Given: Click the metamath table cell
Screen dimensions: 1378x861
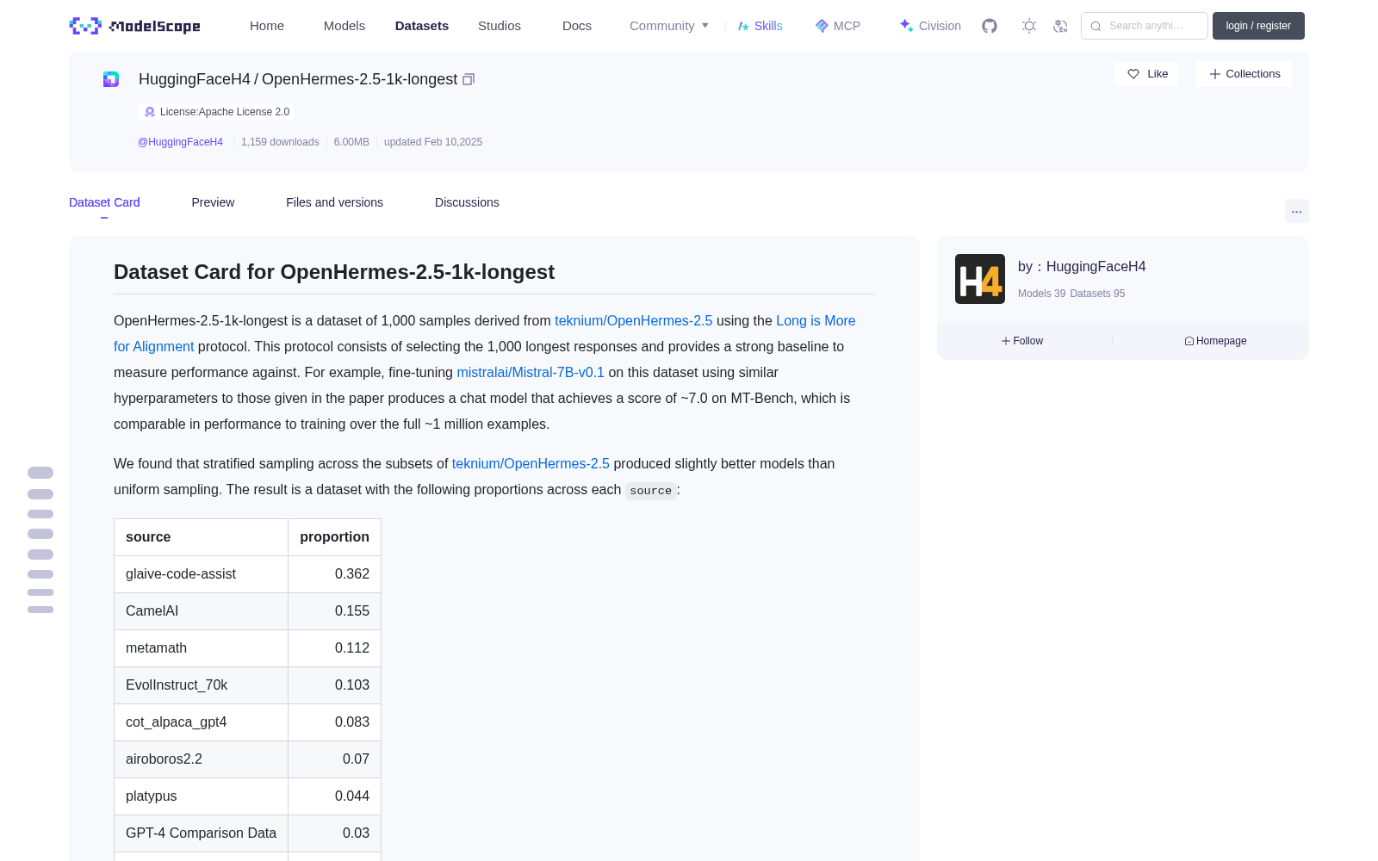Looking at the screenshot, I should click(x=201, y=648).
